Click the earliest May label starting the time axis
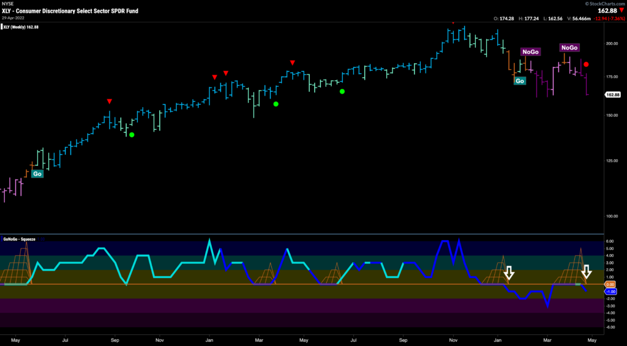Image resolution: width=627 pixels, height=346 pixels. tap(16, 340)
